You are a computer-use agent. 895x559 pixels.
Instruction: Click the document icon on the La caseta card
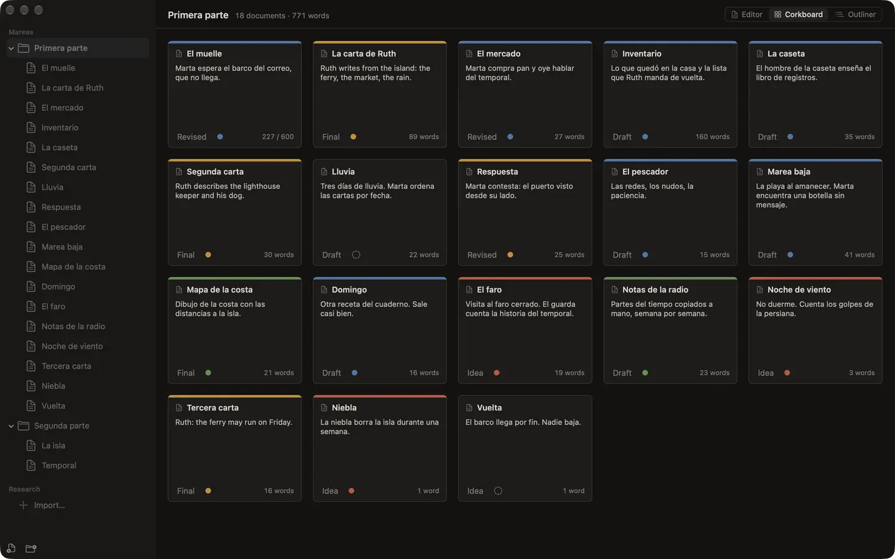pyautogui.click(x=760, y=53)
